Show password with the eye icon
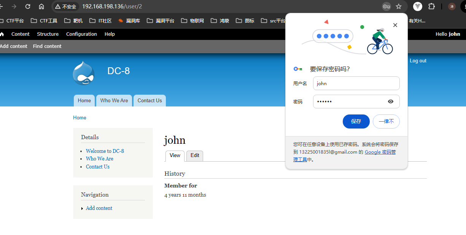Screen dimensions: 466x235 point(391,102)
